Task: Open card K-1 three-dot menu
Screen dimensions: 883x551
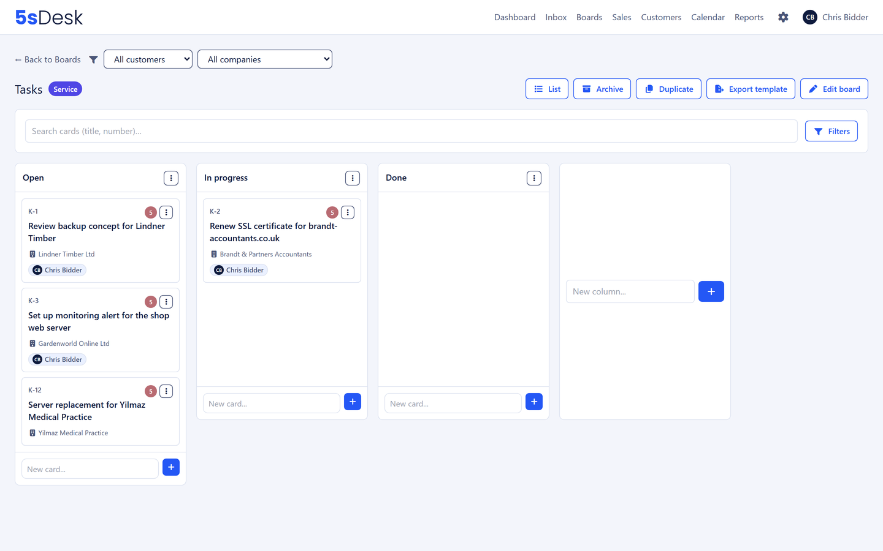Action: click(x=166, y=212)
